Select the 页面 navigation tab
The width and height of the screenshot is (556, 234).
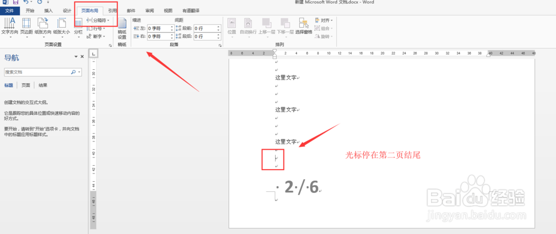coord(26,85)
